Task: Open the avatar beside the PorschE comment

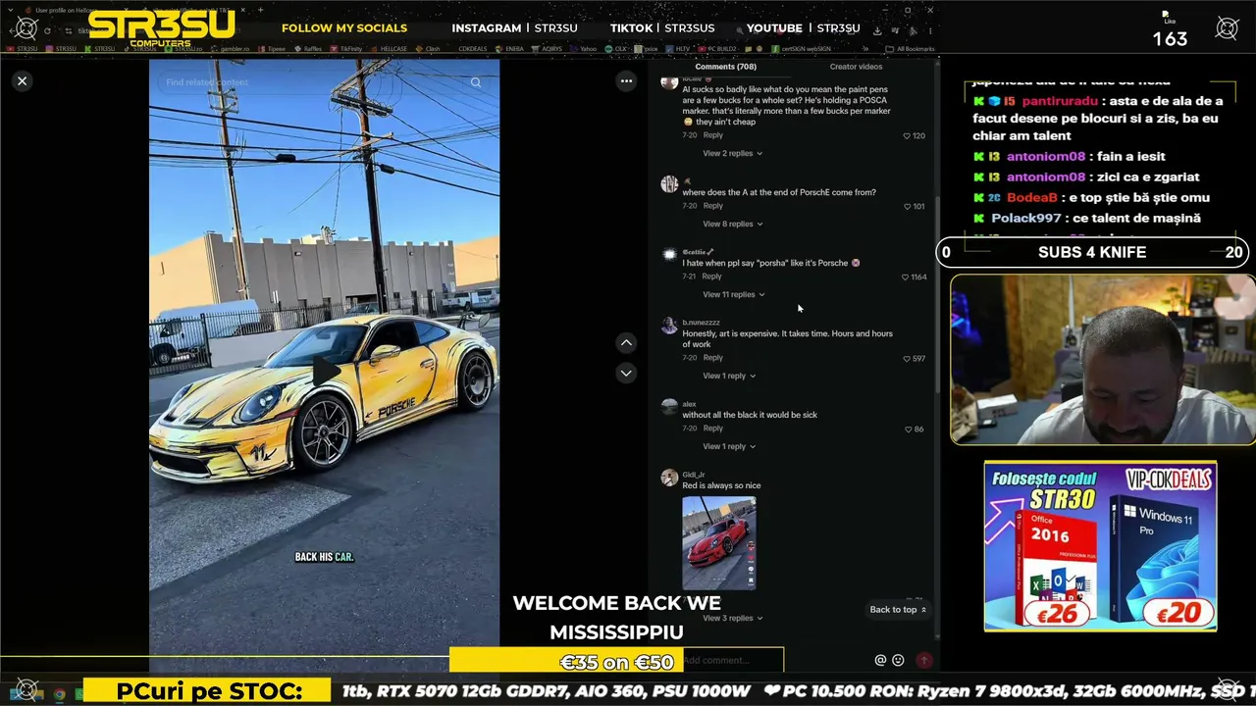Action: [x=669, y=184]
